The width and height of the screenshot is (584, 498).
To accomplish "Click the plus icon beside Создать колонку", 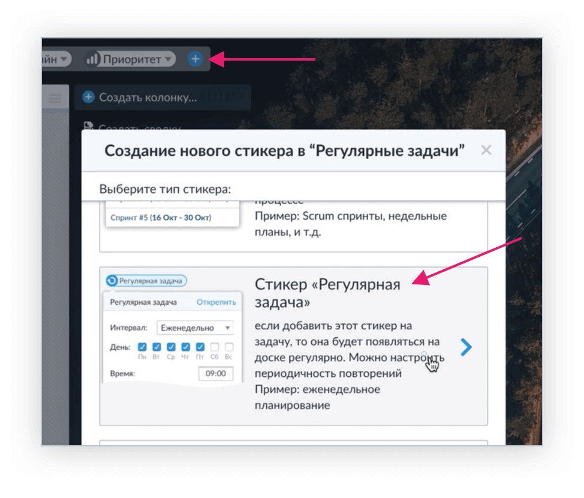I will tap(88, 97).
